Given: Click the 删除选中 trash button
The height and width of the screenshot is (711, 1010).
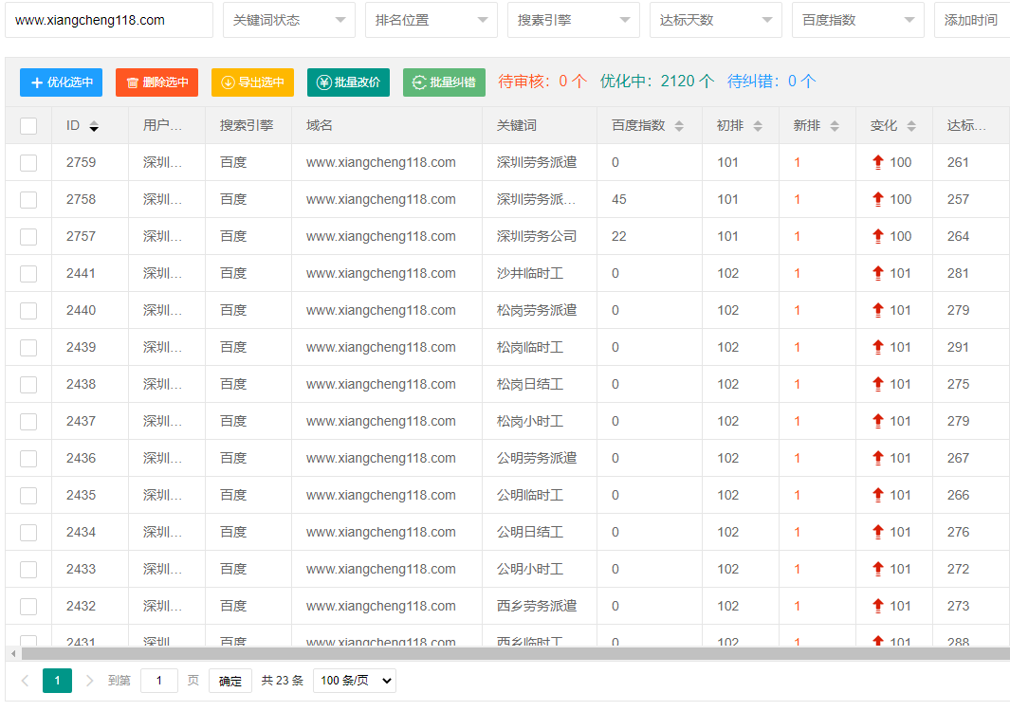Looking at the screenshot, I should pos(156,82).
